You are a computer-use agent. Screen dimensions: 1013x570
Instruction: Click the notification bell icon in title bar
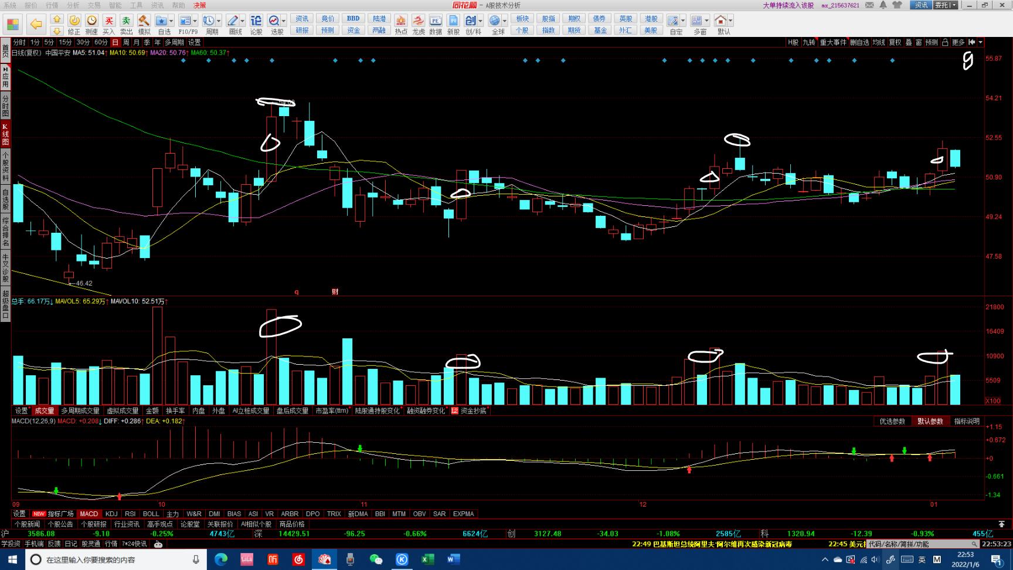(883, 5)
